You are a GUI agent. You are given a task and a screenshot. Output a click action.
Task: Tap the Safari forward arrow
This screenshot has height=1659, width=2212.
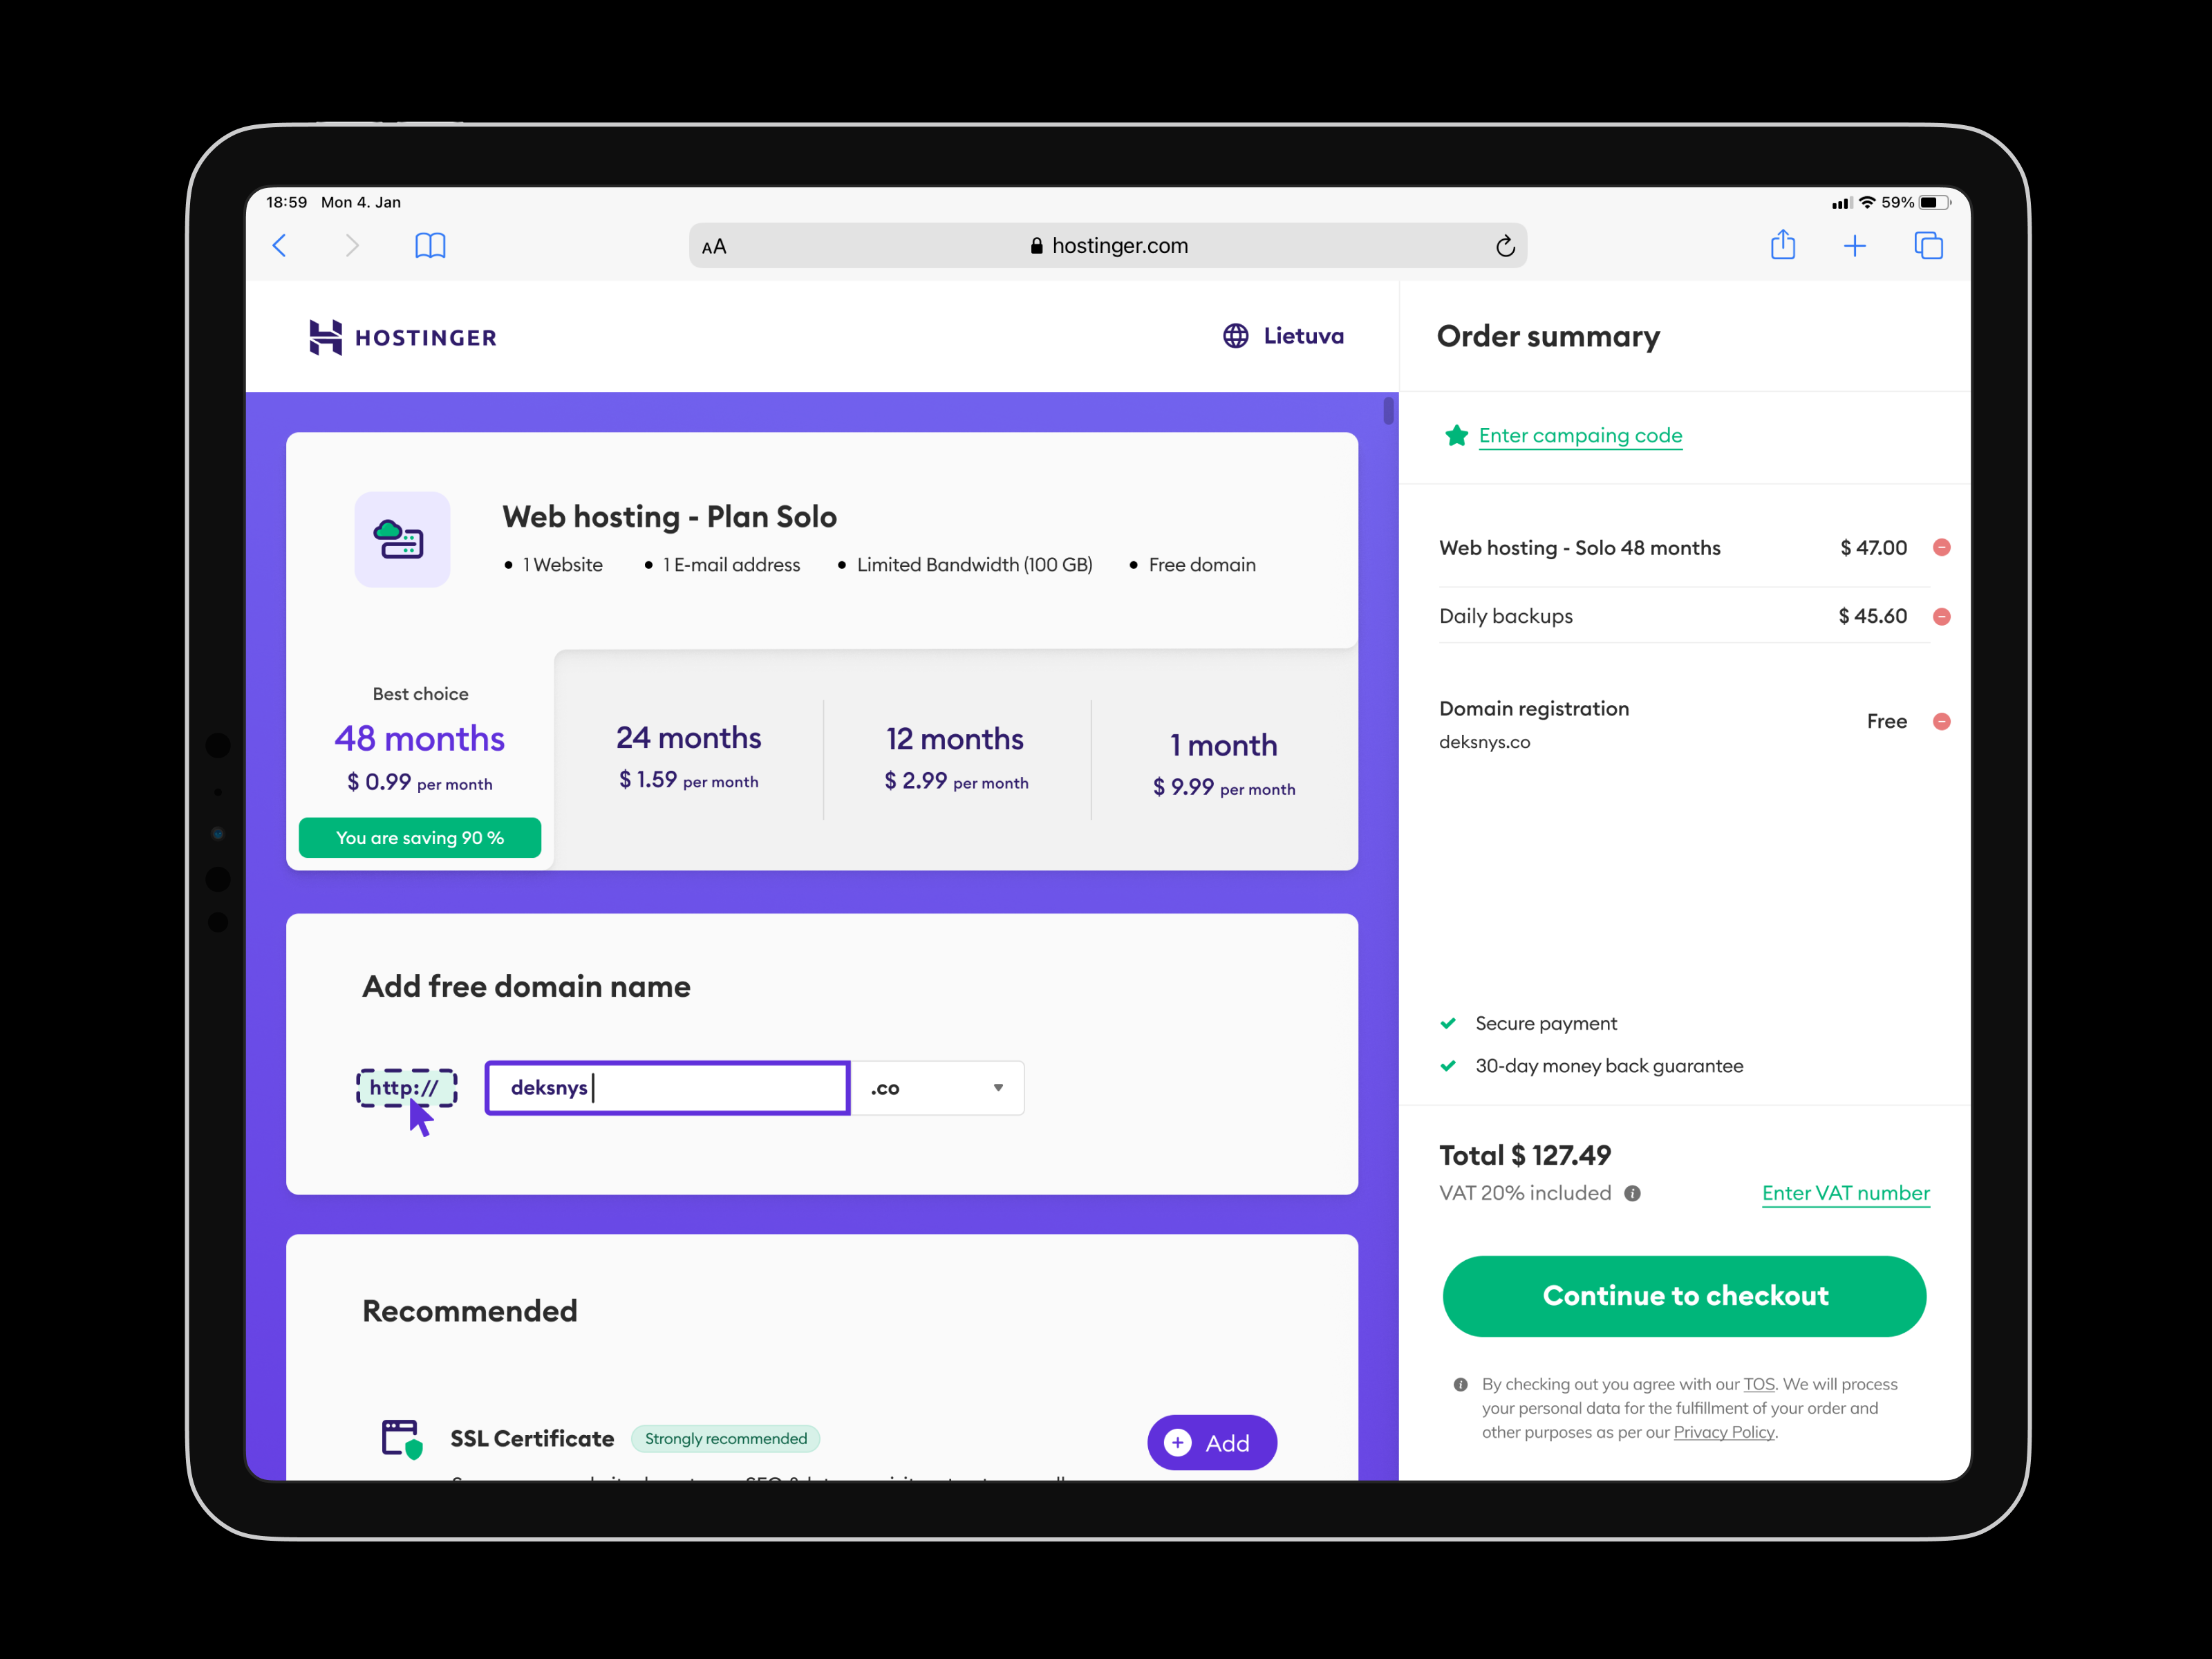(x=352, y=245)
